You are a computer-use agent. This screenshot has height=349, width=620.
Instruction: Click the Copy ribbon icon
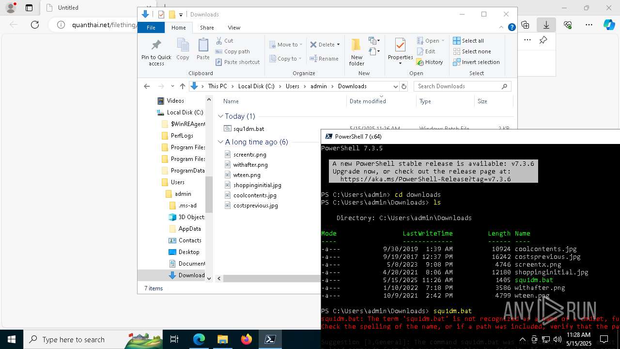[183, 49]
